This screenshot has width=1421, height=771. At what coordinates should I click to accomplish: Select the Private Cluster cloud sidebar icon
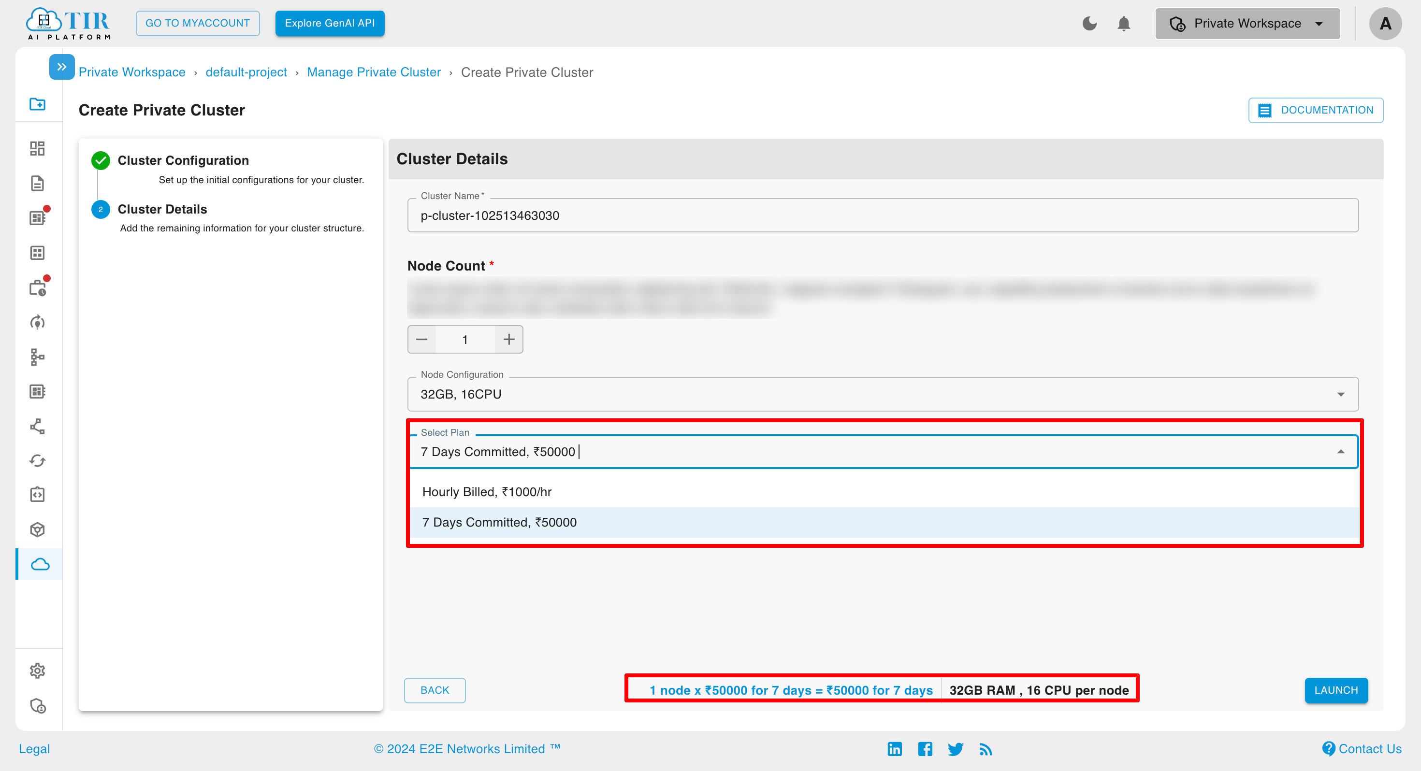(x=40, y=564)
